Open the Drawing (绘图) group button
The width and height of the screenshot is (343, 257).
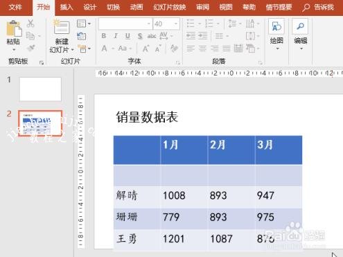[276, 35]
